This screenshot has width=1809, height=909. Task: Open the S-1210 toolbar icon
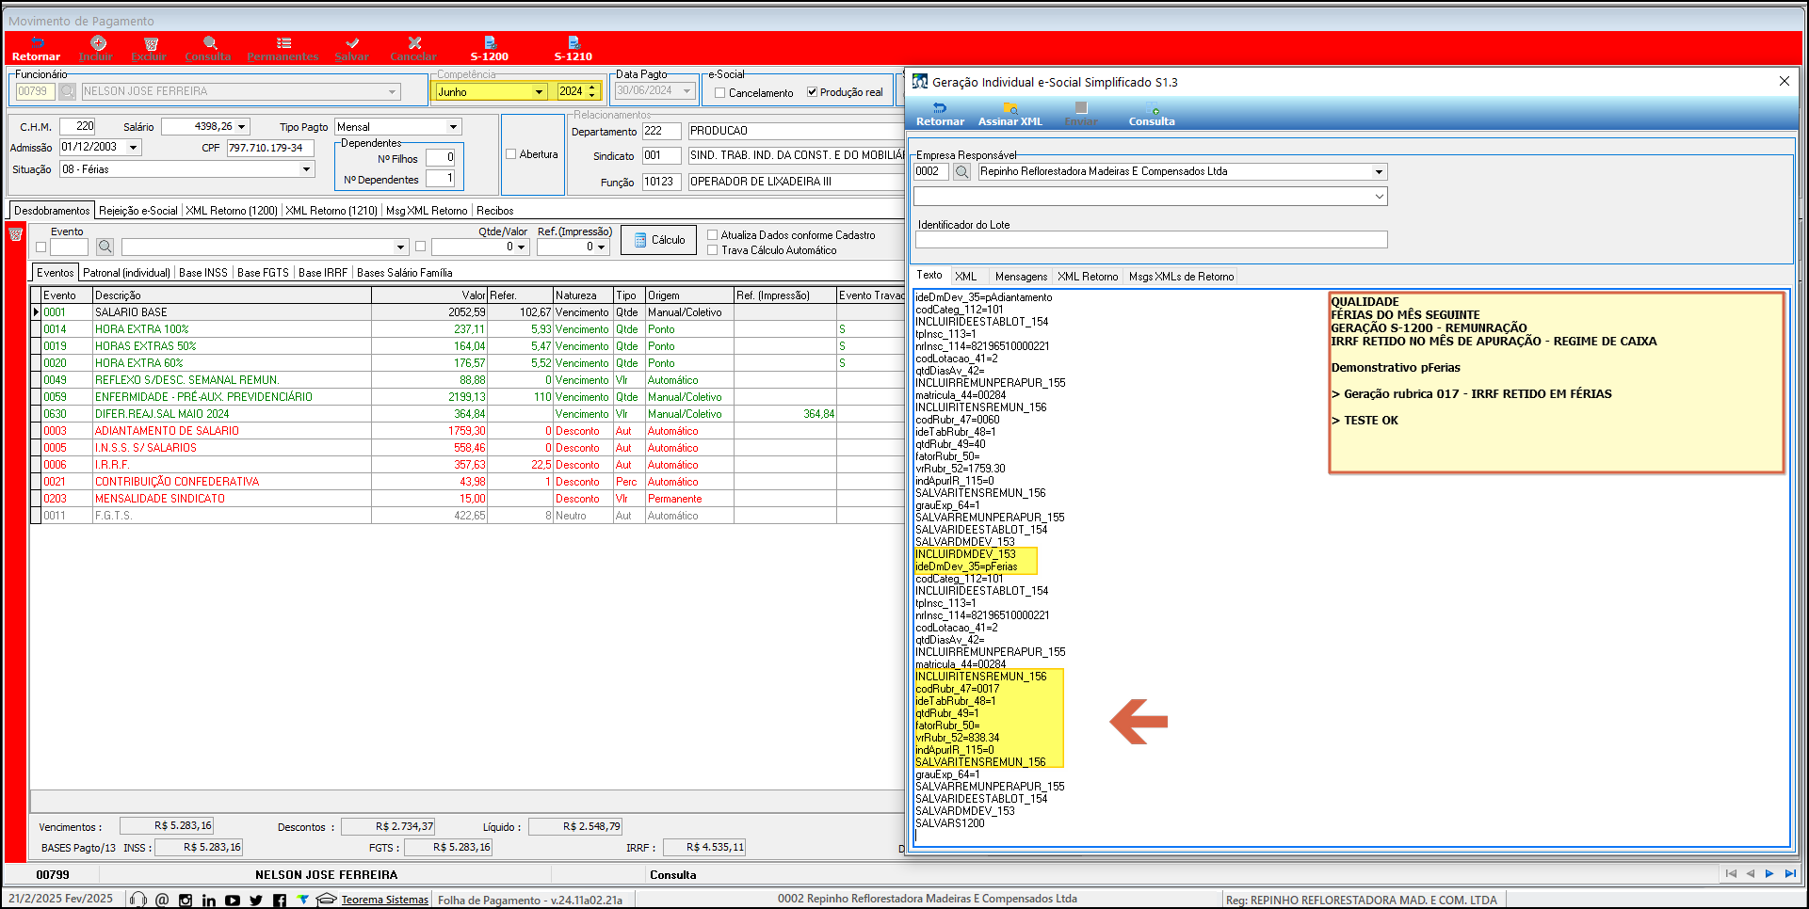573,49
